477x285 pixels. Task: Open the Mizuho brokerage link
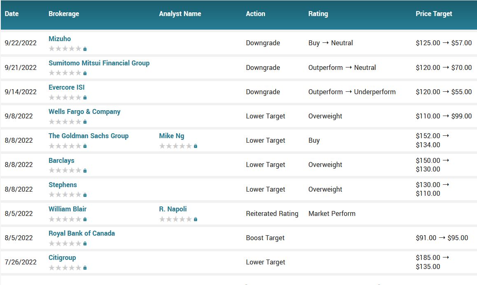click(60, 39)
